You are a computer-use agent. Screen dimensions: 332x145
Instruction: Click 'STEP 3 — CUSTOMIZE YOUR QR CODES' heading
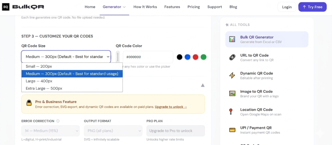click(x=57, y=36)
